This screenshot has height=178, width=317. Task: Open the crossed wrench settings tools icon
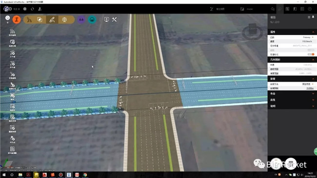point(114,20)
